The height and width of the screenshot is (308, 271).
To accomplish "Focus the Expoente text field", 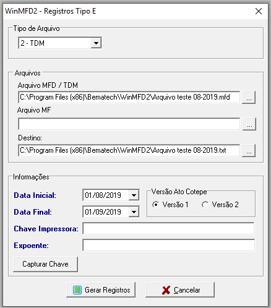I will (x=168, y=245).
